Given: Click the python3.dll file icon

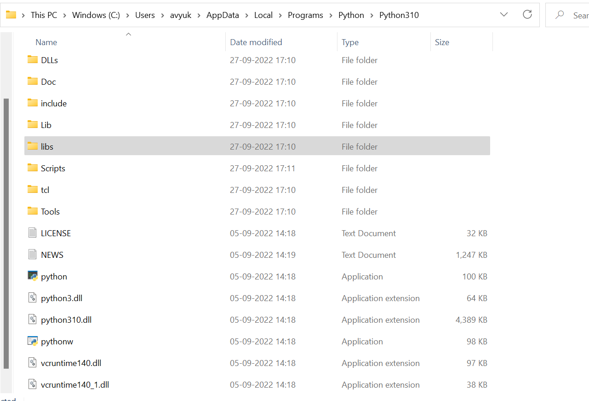Looking at the screenshot, I should tap(32, 298).
